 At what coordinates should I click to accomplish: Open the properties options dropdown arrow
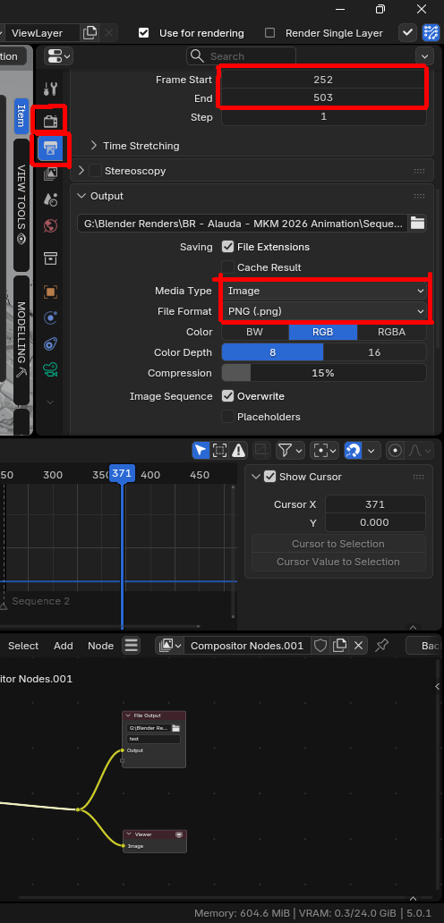click(424, 56)
